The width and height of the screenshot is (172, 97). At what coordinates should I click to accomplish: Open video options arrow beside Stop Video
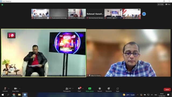tap(20, 89)
